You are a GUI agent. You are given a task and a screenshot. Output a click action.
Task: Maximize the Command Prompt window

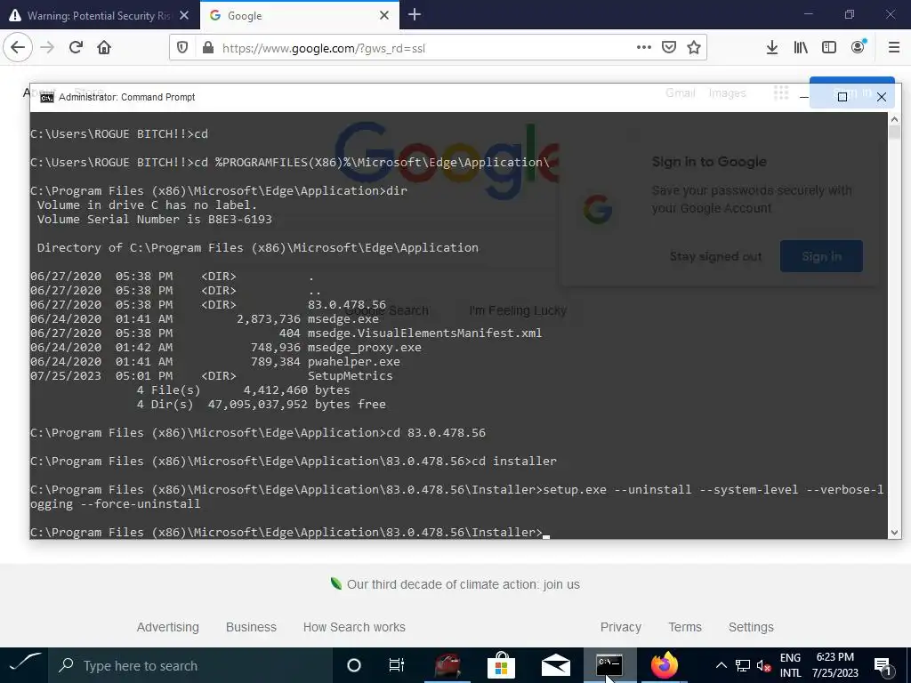842,97
